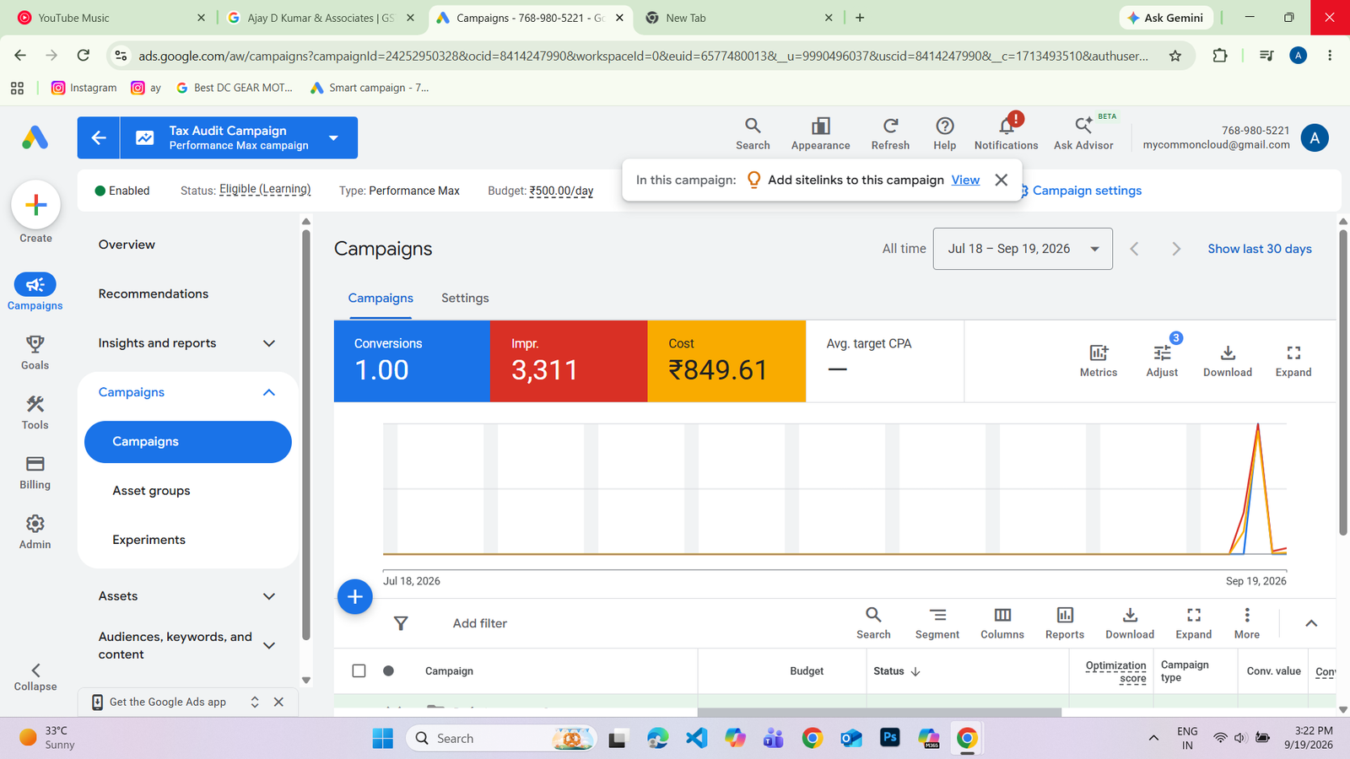Launch Ask Advisor beta

tap(1083, 134)
